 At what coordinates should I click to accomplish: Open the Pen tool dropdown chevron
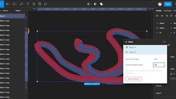[x=24, y=4]
